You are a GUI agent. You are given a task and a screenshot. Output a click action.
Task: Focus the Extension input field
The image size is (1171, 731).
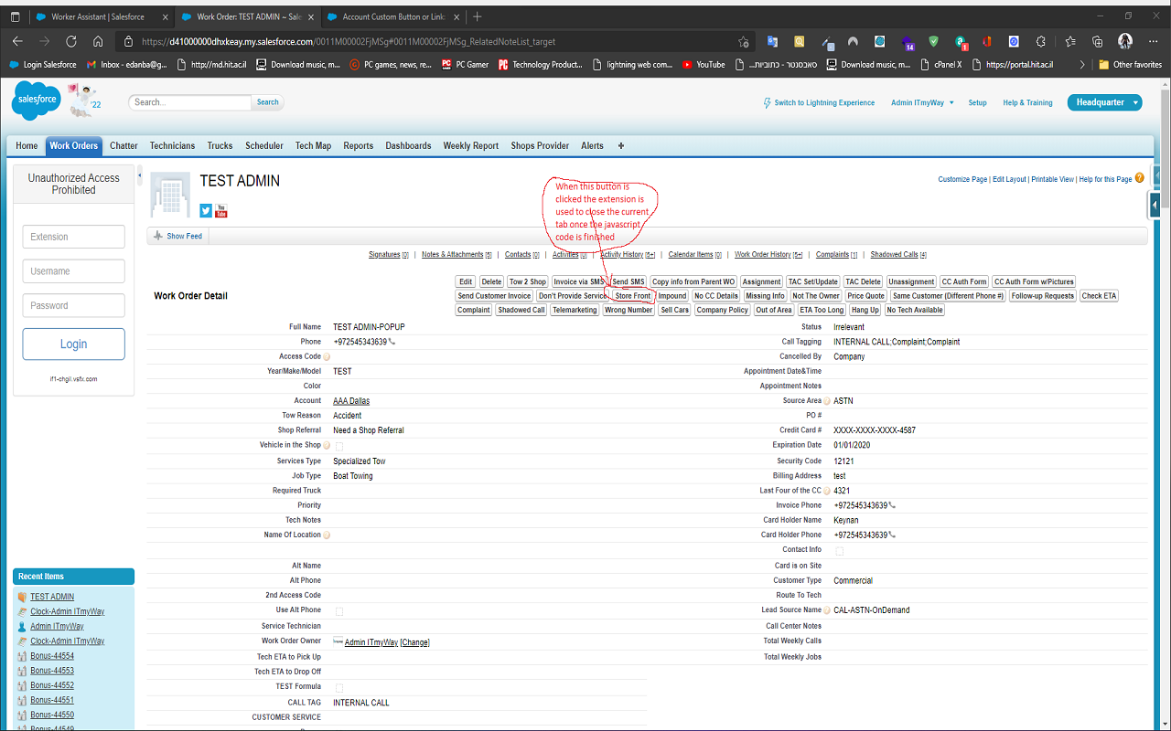74,237
